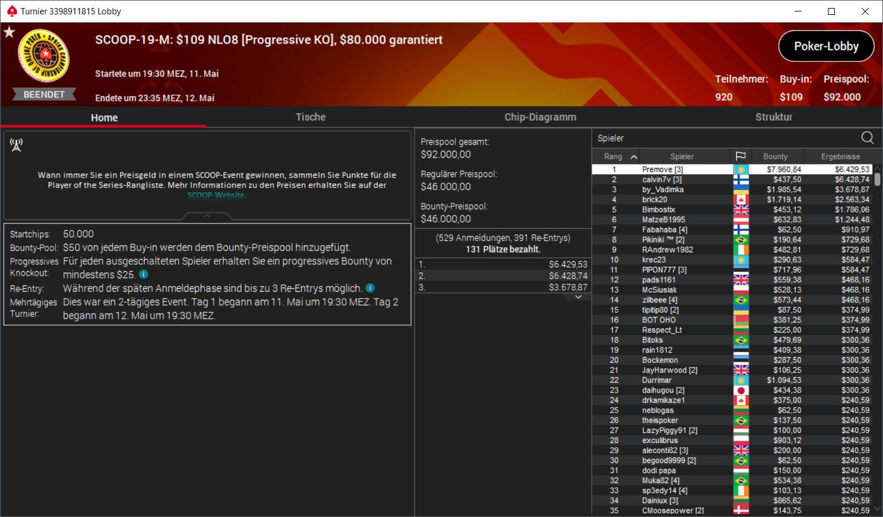Image resolution: width=883 pixels, height=517 pixels.
Task: Open the progressive knockout info icon
Action: click(144, 275)
